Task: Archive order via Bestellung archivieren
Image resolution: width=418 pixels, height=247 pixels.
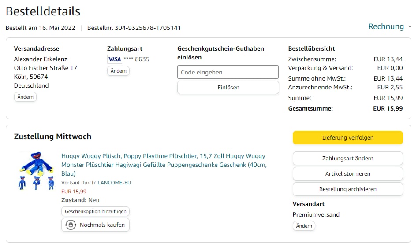Action: tap(347, 189)
